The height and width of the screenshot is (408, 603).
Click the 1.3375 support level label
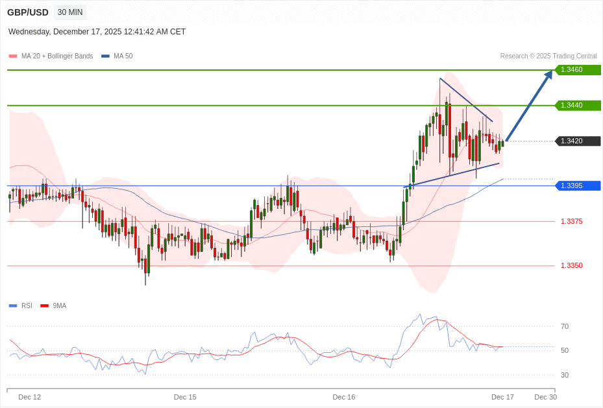click(571, 221)
